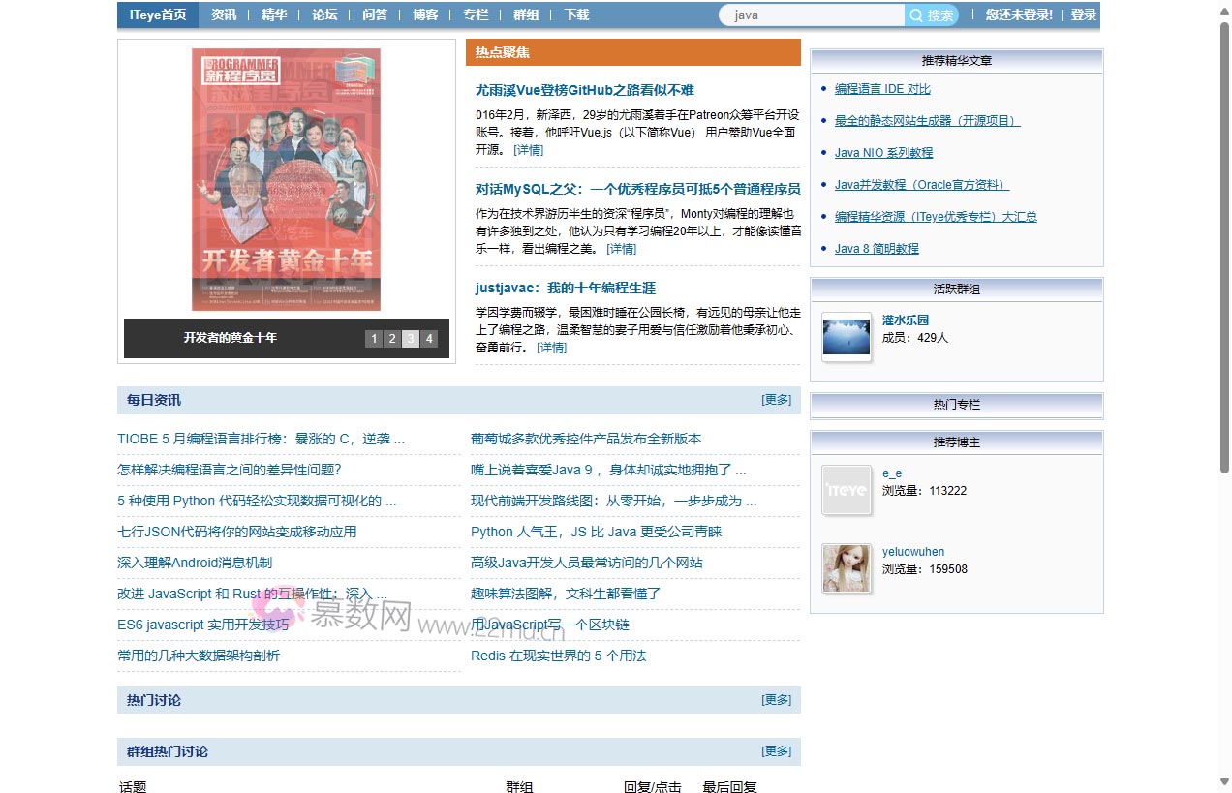Switch carousel to slide 2
Image resolution: width=1232 pixels, height=793 pixels.
coord(392,339)
